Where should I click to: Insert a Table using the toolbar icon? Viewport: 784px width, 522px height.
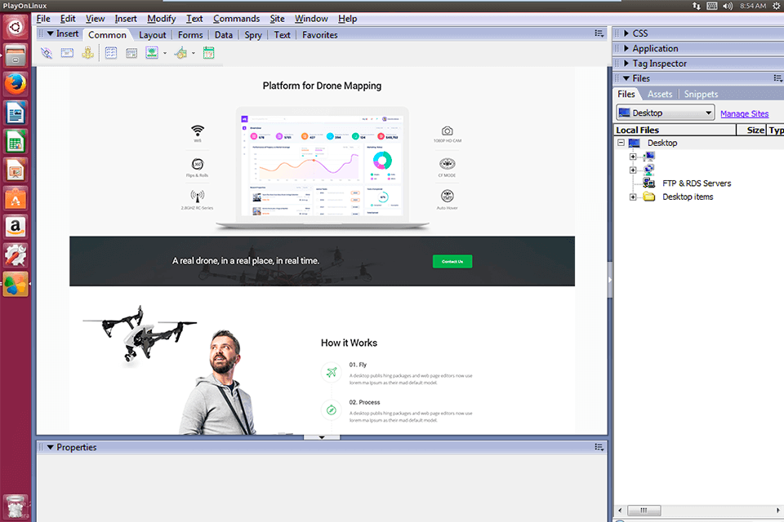110,53
